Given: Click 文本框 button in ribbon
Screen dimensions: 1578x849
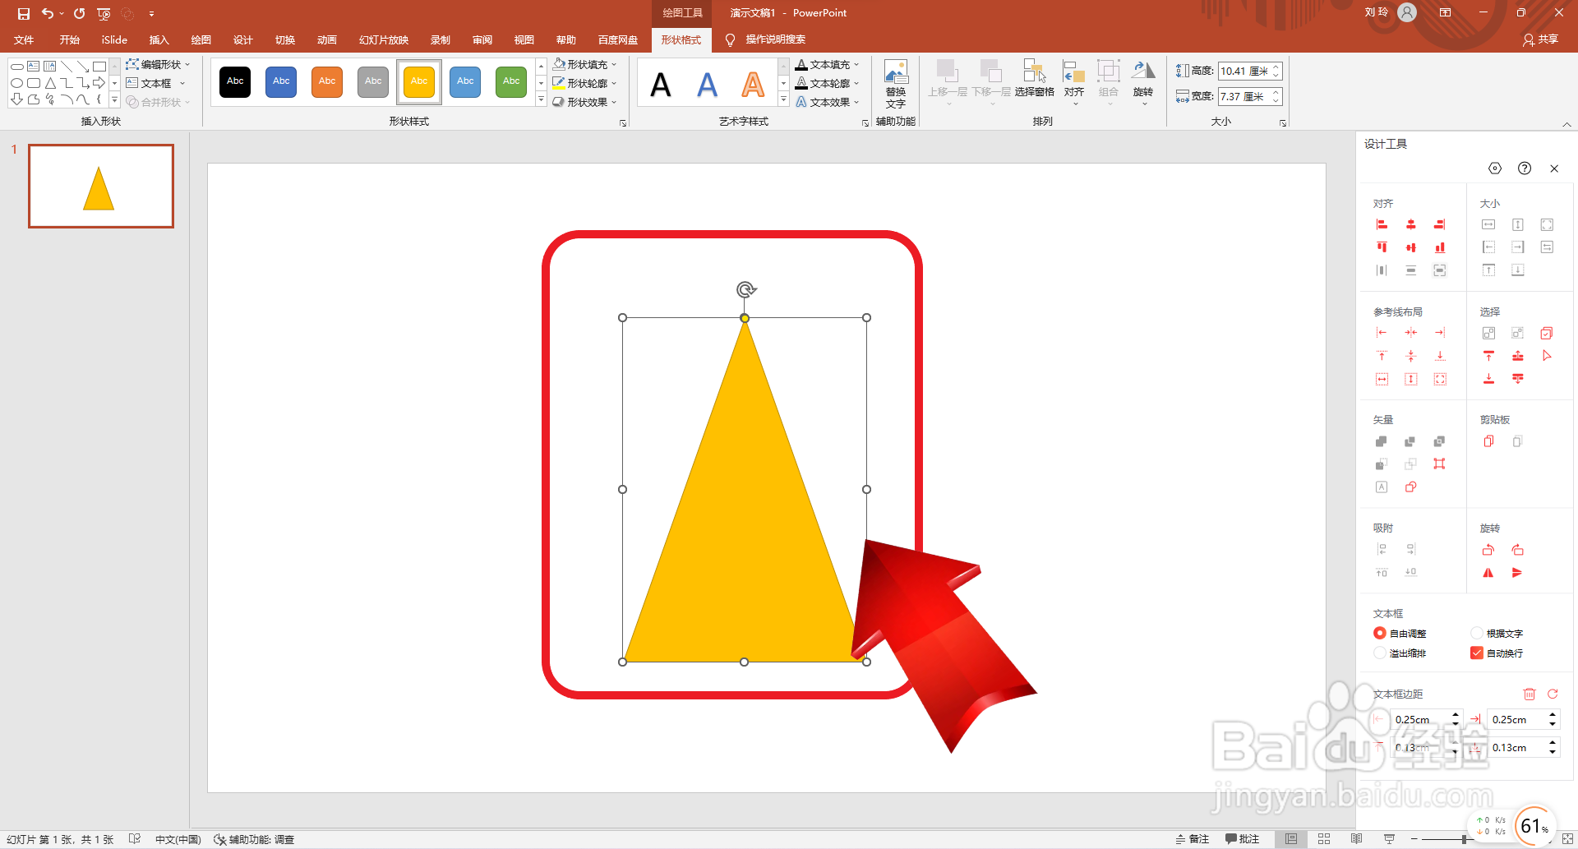Looking at the screenshot, I should (x=155, y=83).
